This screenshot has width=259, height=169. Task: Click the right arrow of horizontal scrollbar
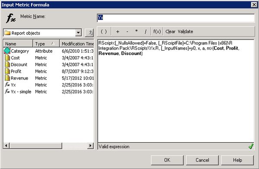[x=90, y=146]
